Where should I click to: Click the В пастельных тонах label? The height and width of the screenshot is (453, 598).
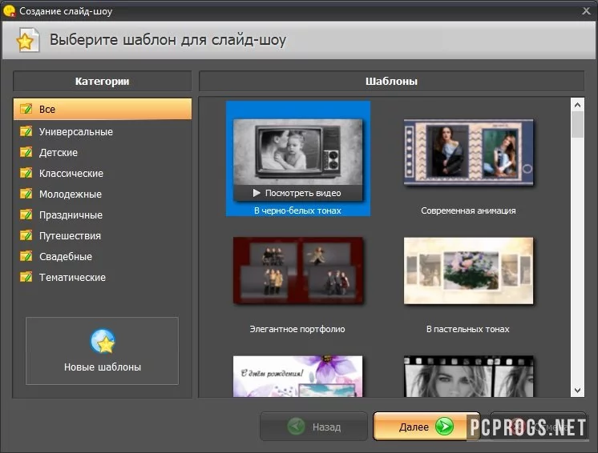tap(468, 329)
